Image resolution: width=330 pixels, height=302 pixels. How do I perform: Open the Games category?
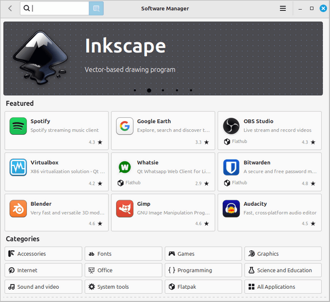pyautogui.click(x=204, y=254)
